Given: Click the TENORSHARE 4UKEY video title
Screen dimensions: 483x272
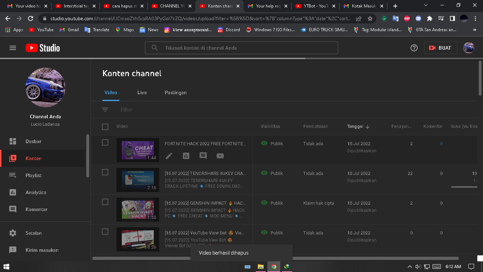Looking at the screenshot, I should 205,173.
